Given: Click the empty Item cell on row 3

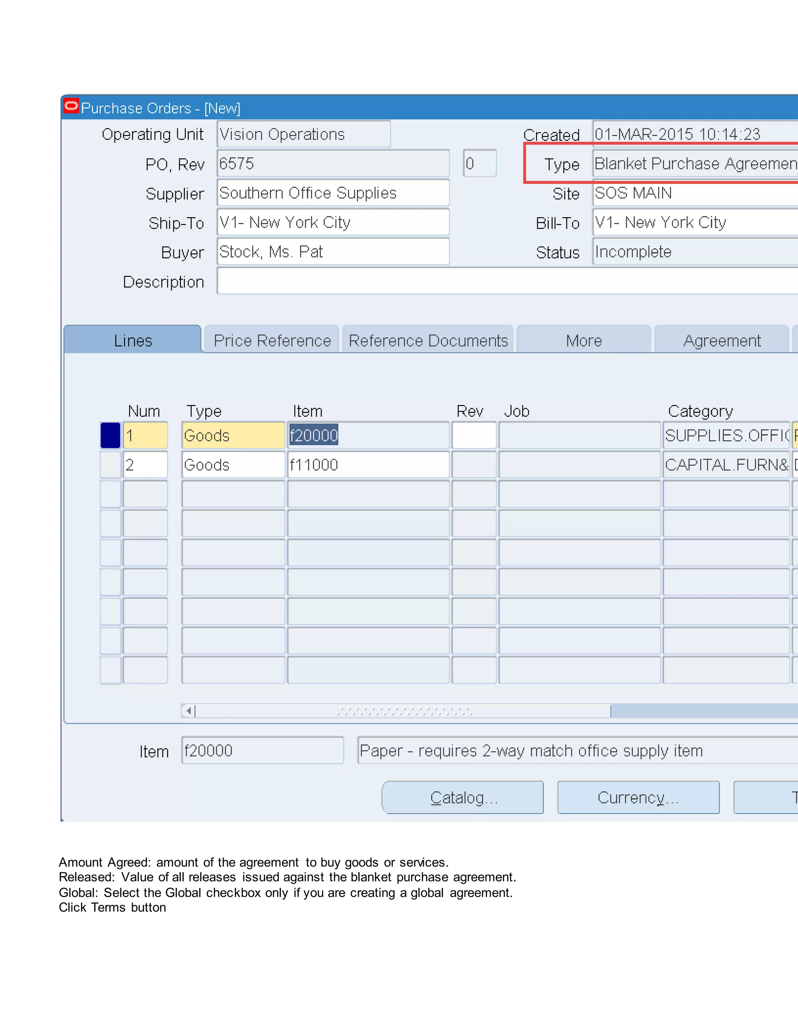Looking at the screenshot, I should tap(368, 494).
